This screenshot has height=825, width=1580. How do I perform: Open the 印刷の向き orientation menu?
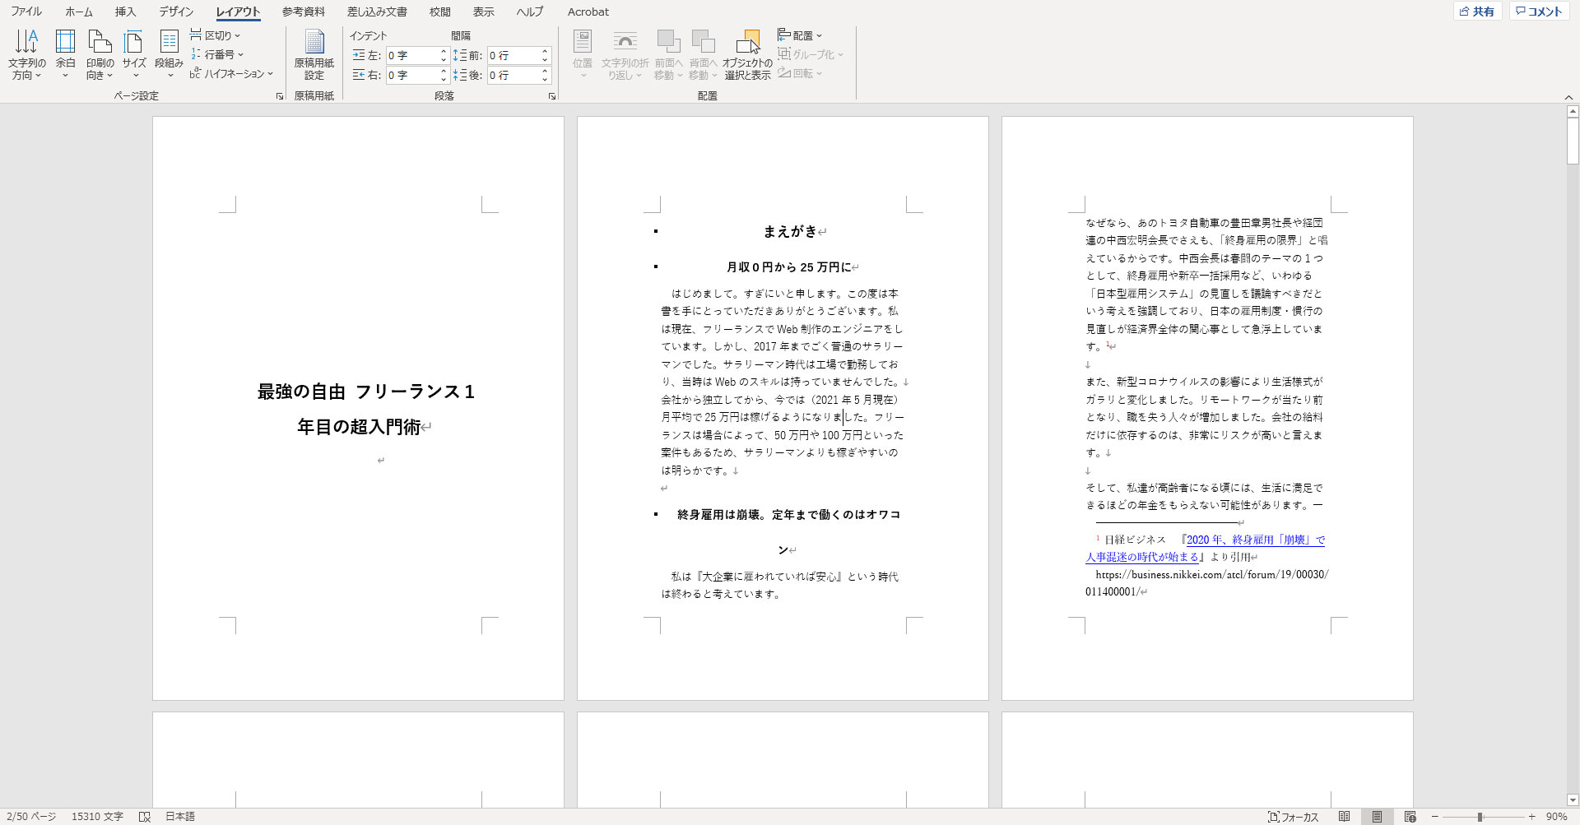pos(100,54)
